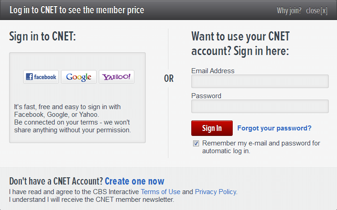Click the Why join? link
This screenshot has width=337, height=210.
click(289, 10)
